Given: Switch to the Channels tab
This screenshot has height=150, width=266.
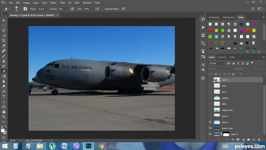Looking at the screenshot, I should coord(222,57).
